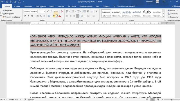Apply the Подзаголовок style
This screenshot has height=101, width=180.
coord(157,13)
